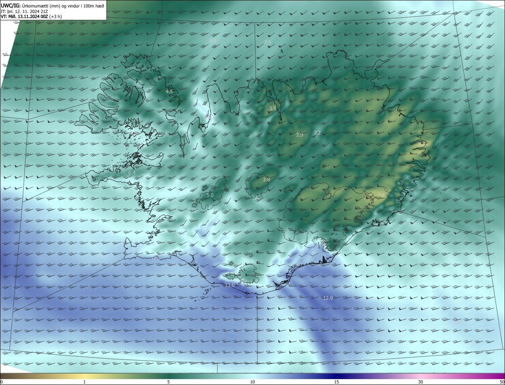Pick the pink legend color above 30
Viewport: 505px width, 385px height.
coord(421,376)
